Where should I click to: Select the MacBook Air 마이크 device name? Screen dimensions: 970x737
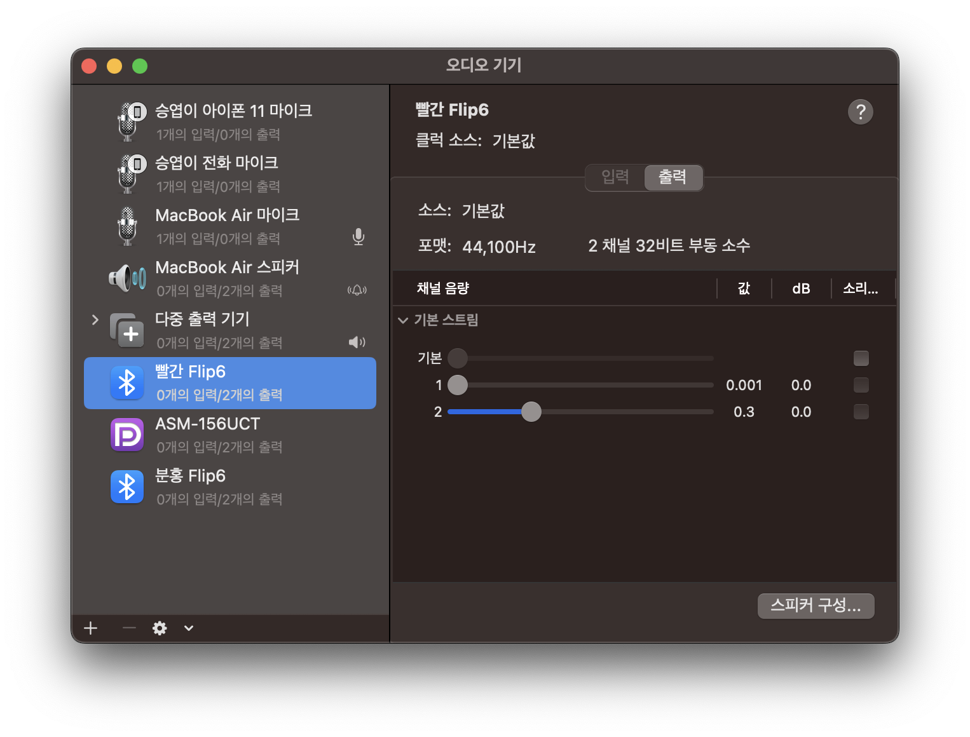[228, 215]
